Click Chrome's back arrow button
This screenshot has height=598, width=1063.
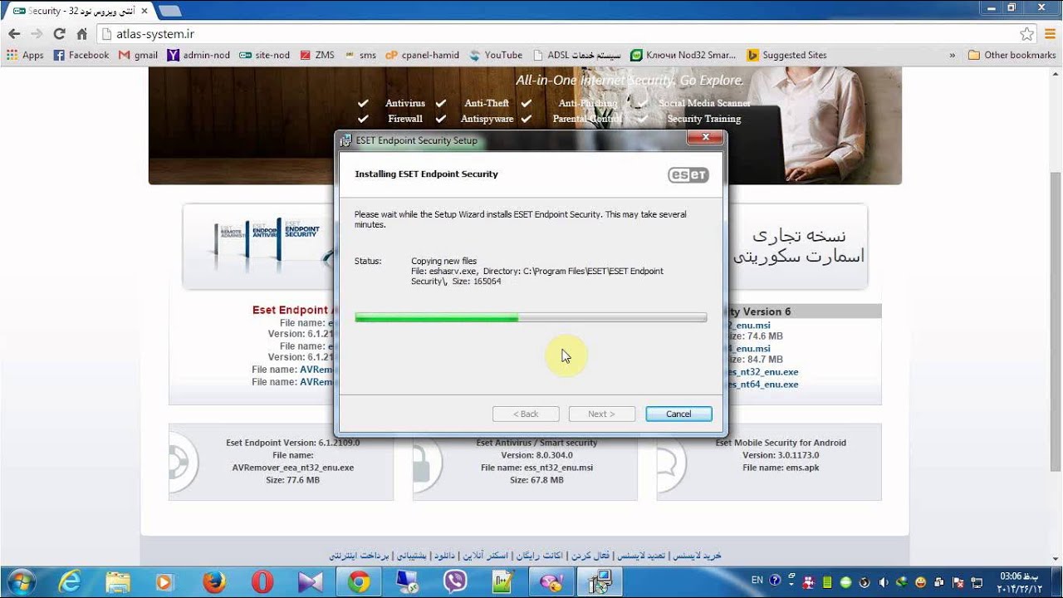pos(14,34)
